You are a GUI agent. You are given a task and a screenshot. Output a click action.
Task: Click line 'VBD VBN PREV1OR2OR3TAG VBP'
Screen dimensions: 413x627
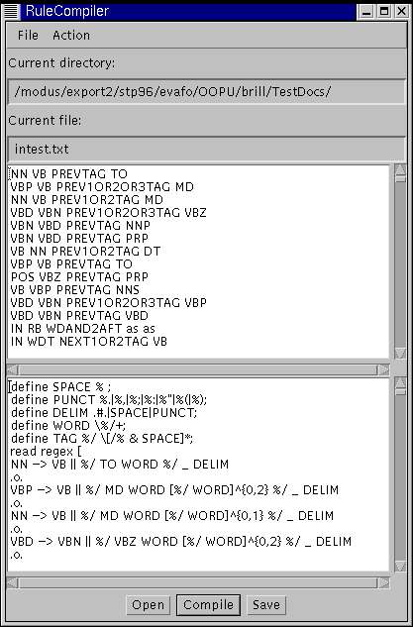click(x=108, y=303)
